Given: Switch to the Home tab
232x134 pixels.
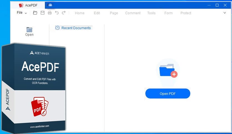Looking at the screenshot, I should coord(80,13).
